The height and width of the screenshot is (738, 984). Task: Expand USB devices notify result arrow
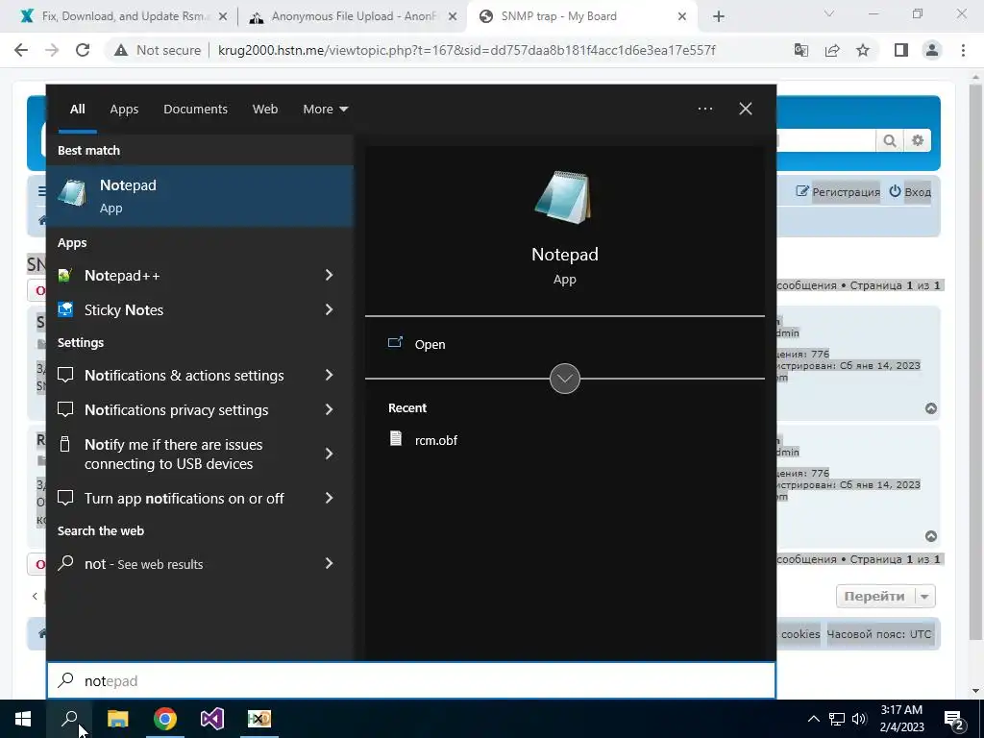(329, 454)
